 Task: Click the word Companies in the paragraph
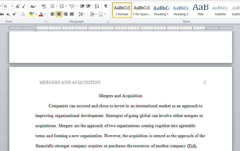(x=58, y=106)
